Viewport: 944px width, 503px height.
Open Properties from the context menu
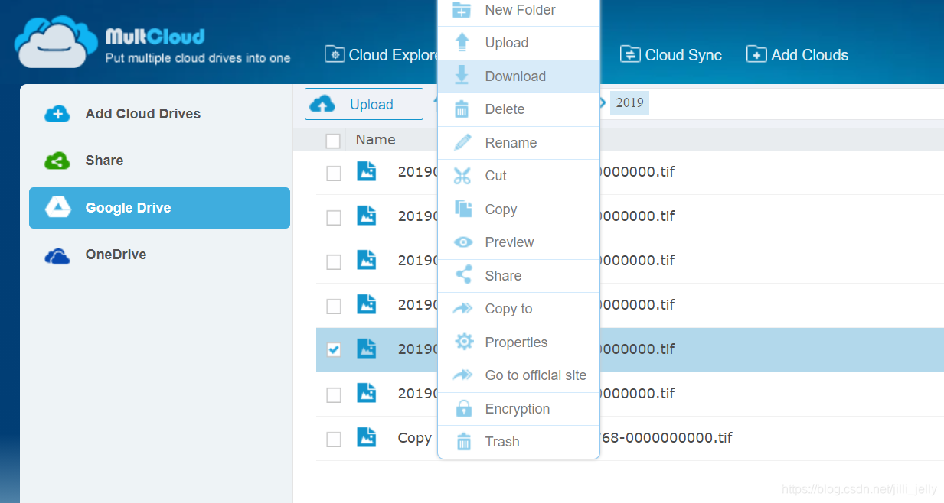click(518, 342)
